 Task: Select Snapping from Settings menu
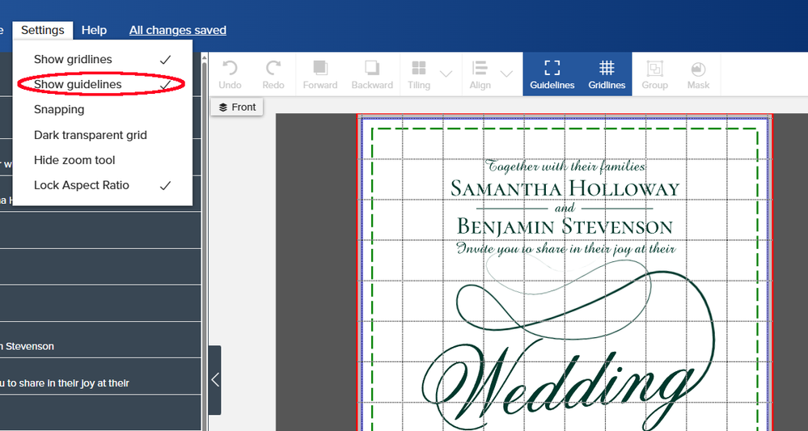(59, 109)
